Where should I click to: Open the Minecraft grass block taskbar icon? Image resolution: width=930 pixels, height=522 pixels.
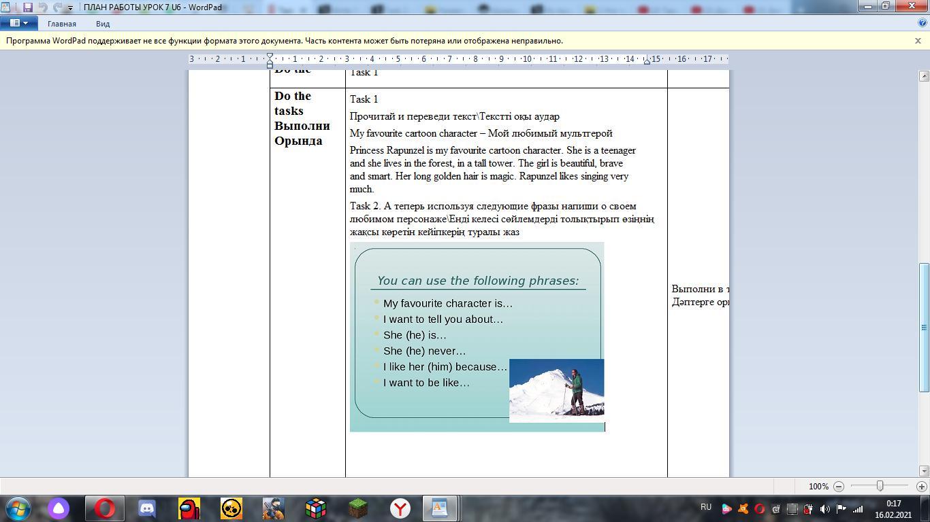tap(358, 508)
